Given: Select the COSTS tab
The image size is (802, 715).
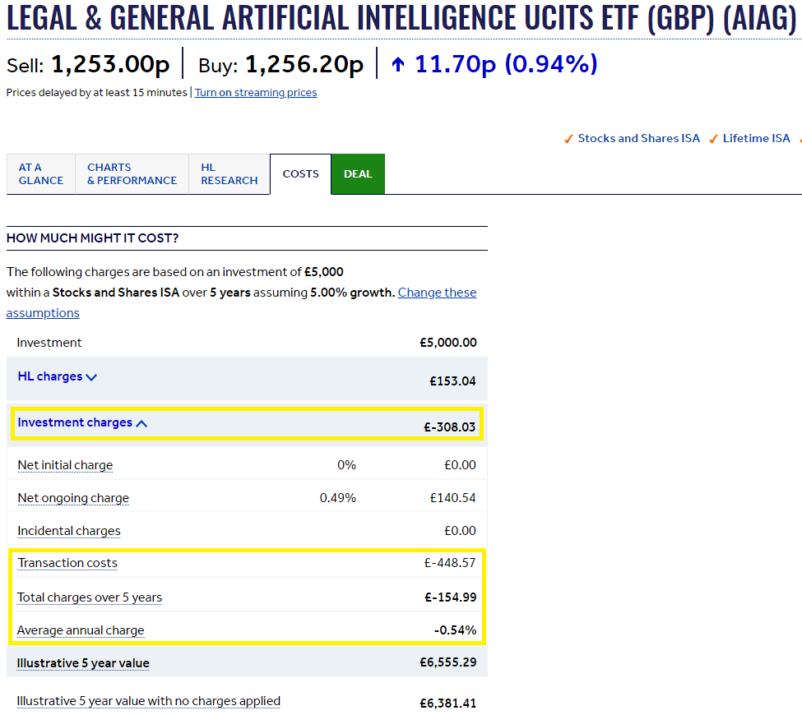Looking at the screenshot, I should tap(299, 173).
